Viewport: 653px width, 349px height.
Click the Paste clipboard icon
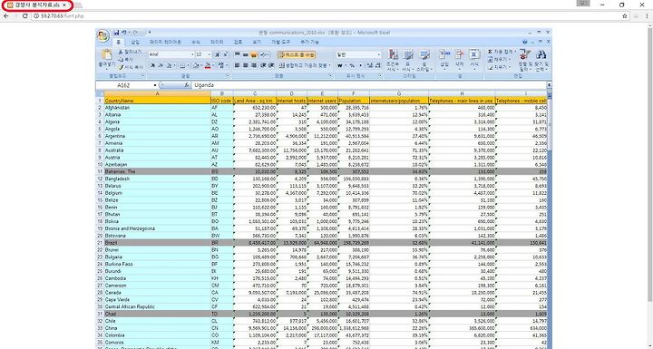tap(107, 54)
